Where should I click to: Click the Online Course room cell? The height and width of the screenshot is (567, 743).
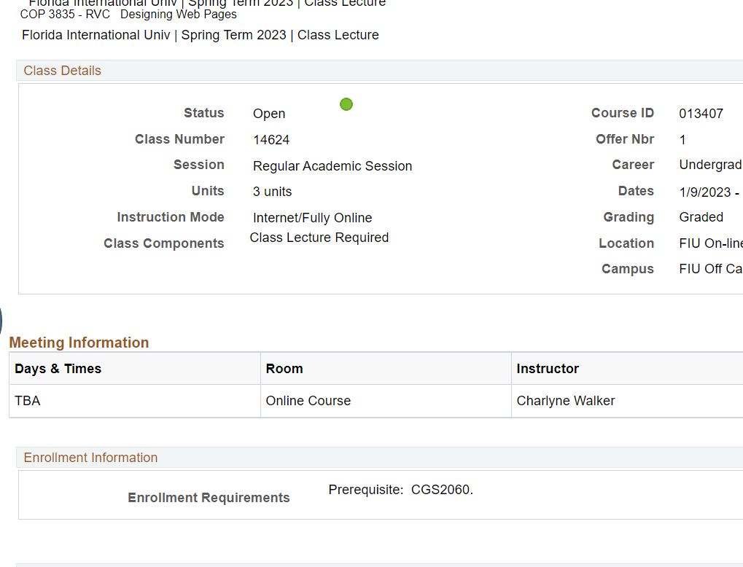(308, 401)
